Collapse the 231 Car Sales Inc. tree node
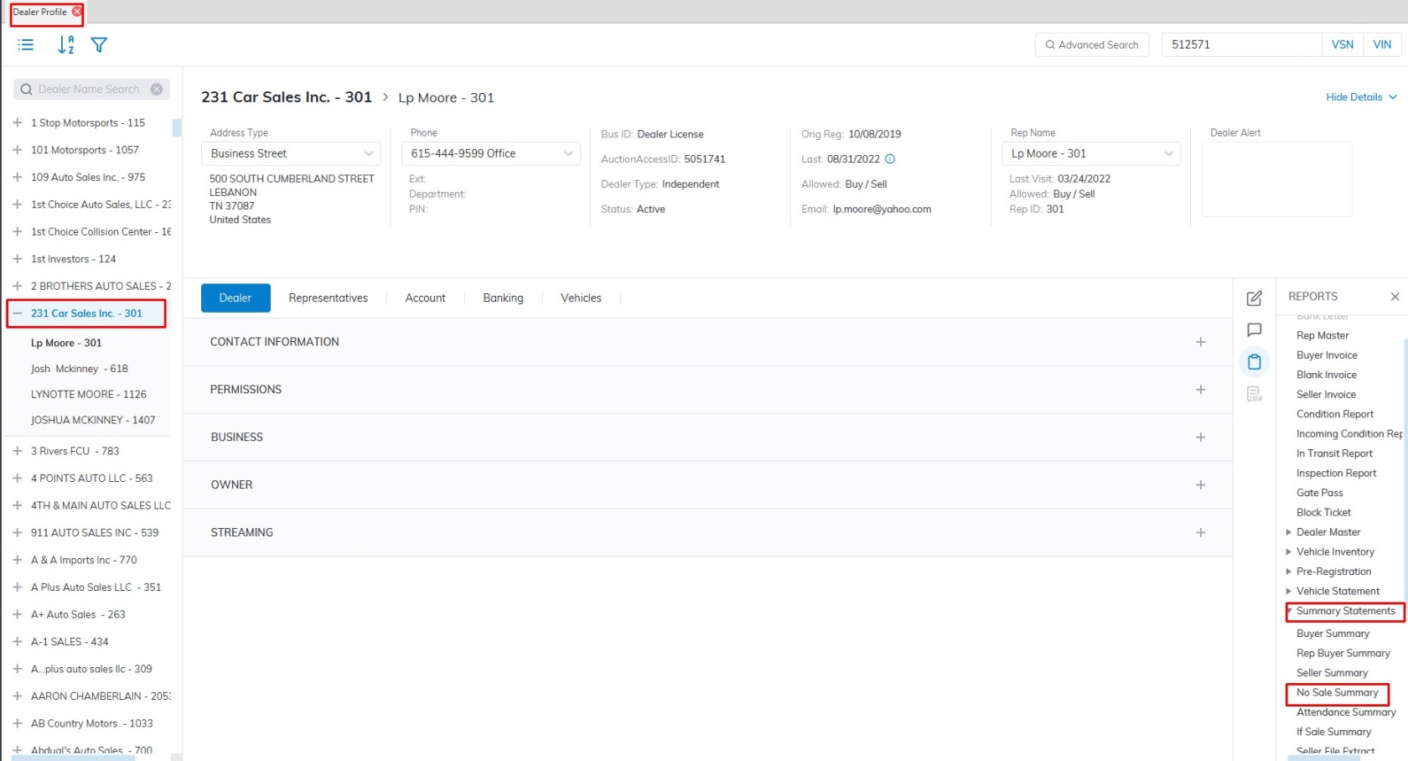 coord(18,313)
